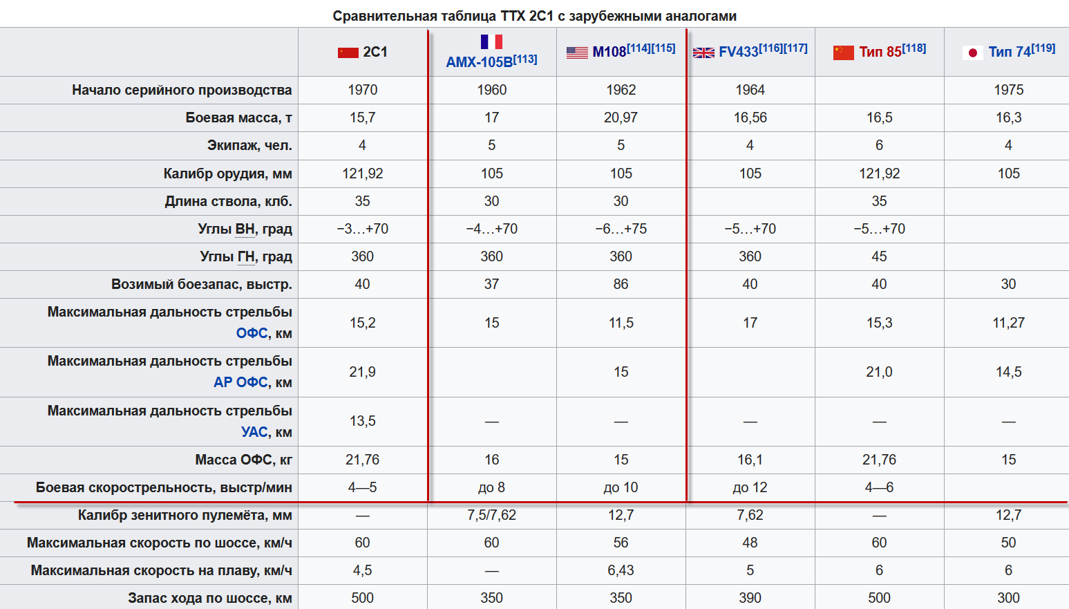Click row label 'Масса ОФС, кг'

coord(243,460)
